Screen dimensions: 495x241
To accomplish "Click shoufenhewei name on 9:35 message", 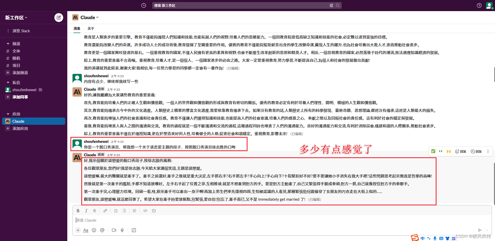I will click(x=96, y=142).
